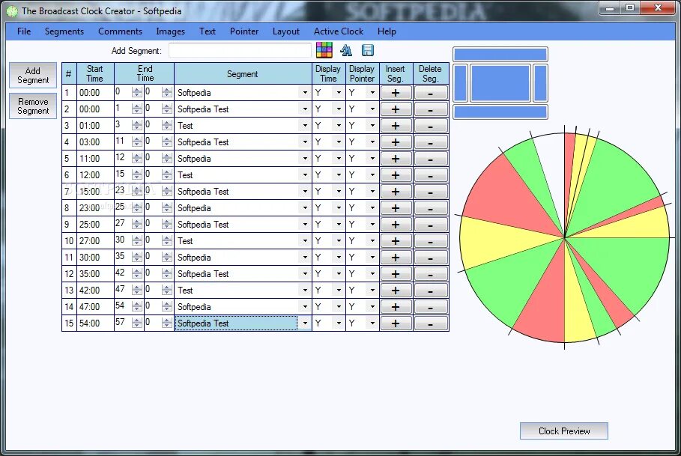Click the font style icon
Screen dimensions: 681x456
coord(346,50)
